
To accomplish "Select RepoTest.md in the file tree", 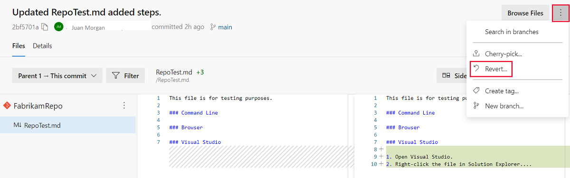I will tap(68, 125).
